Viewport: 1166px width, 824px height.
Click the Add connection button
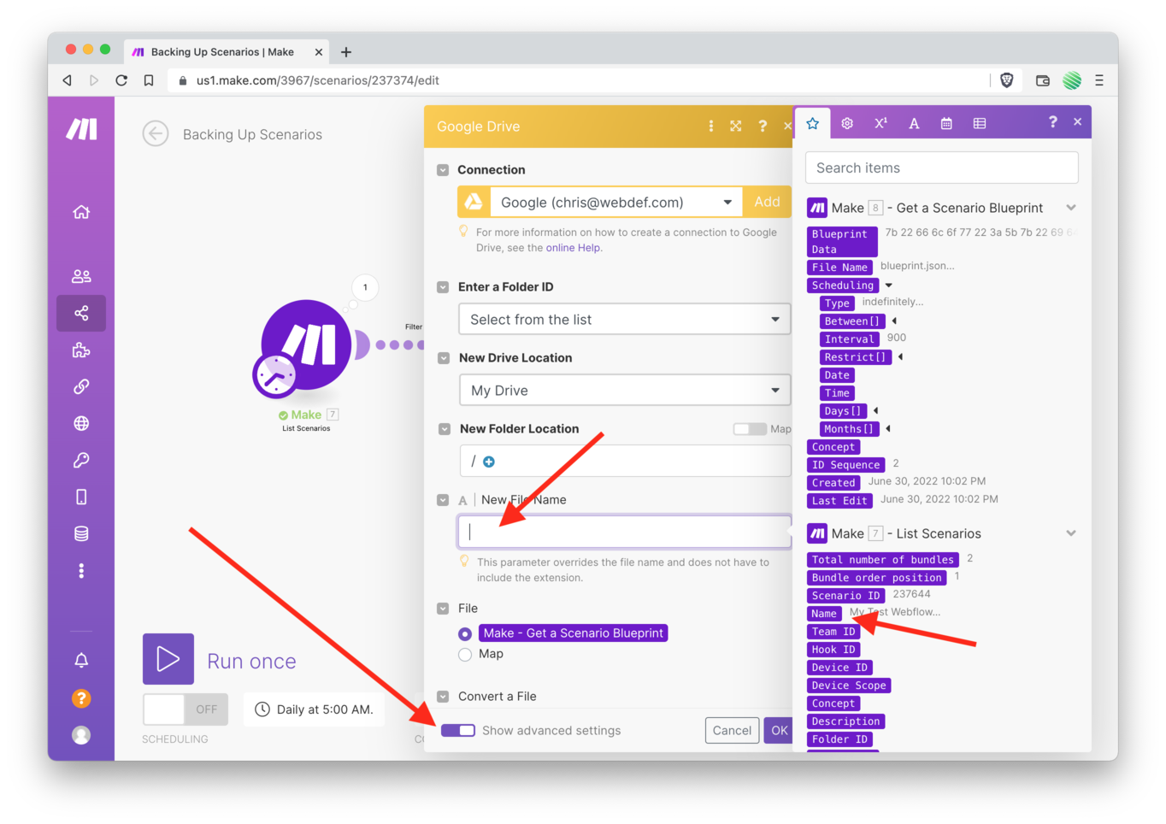pyautogui.click(x=767, y=203)
